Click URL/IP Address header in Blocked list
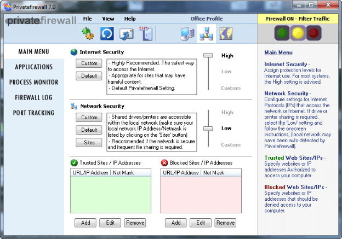The width and height of the screenshot is (342, 239). point(181,173)
